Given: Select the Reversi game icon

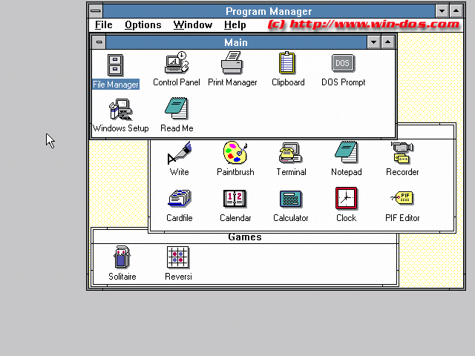Looking at the screenshot, I should coord(178,258).
